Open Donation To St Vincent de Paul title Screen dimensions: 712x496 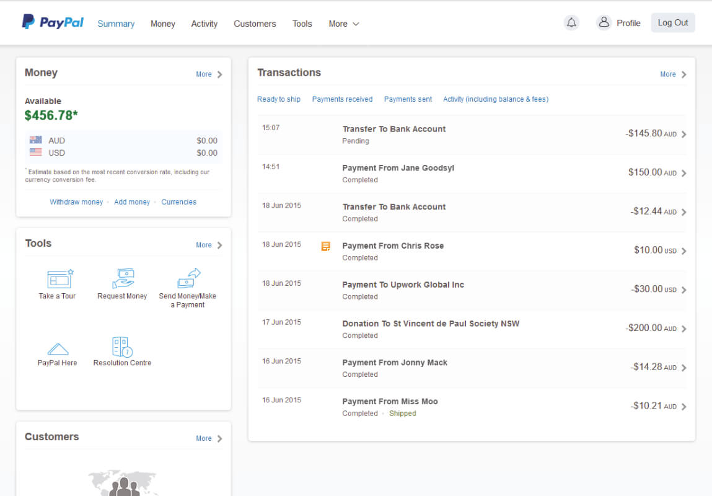click(x=431, y=324)
